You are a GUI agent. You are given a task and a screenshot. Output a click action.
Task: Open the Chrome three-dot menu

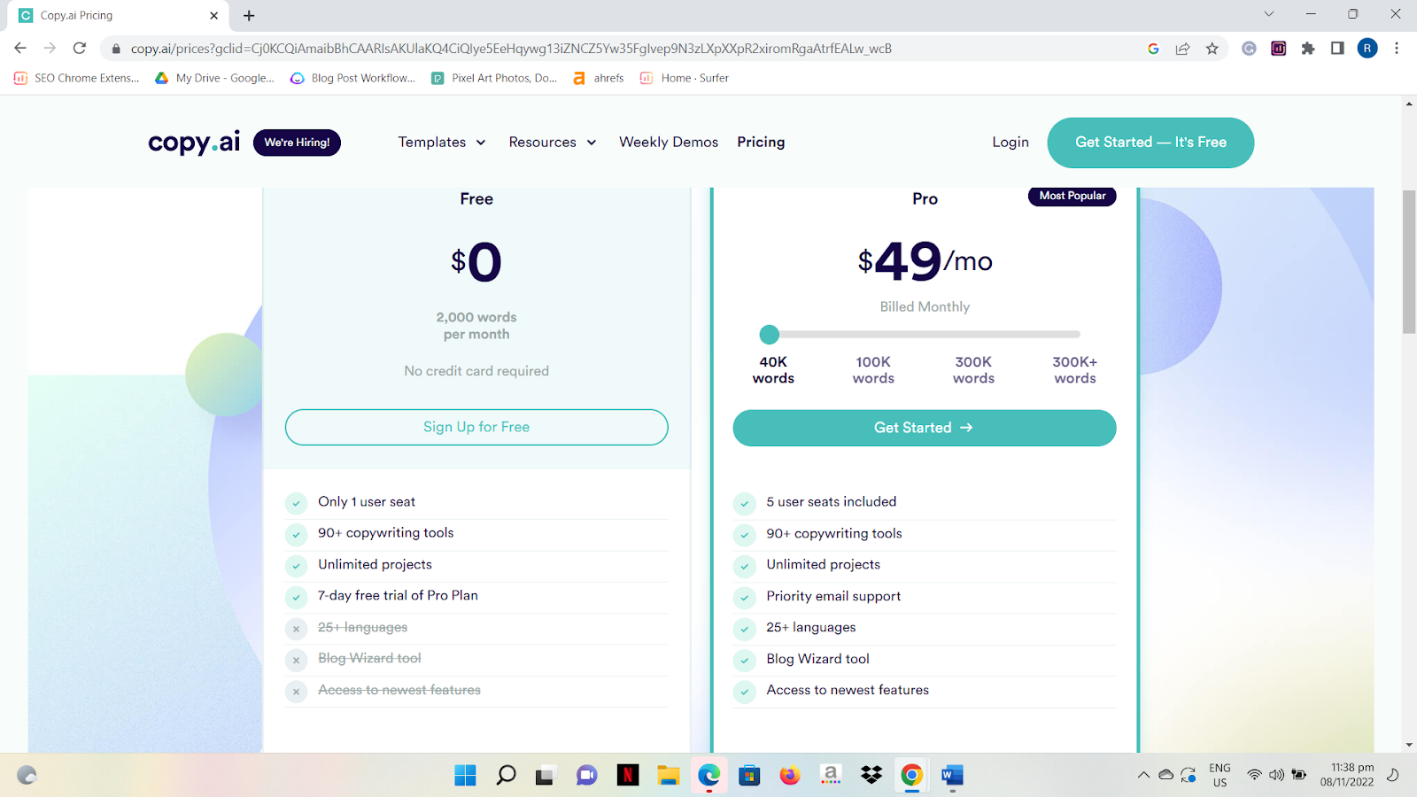coord(1397,49)
